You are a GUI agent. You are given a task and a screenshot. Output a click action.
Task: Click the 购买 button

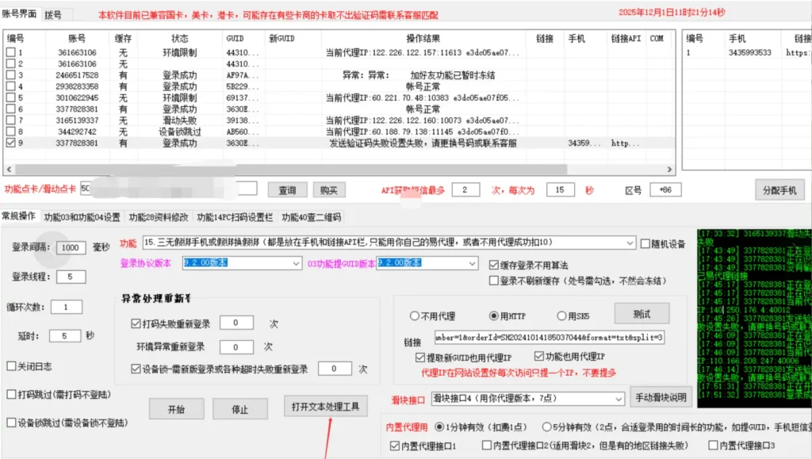pos(329,189)
